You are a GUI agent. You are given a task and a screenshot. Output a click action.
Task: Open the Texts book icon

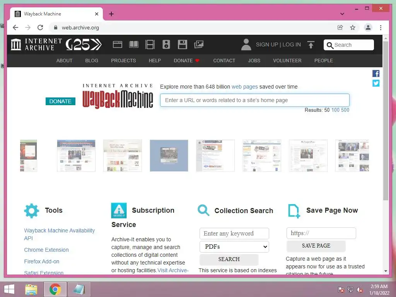click(x=133, y=44)
